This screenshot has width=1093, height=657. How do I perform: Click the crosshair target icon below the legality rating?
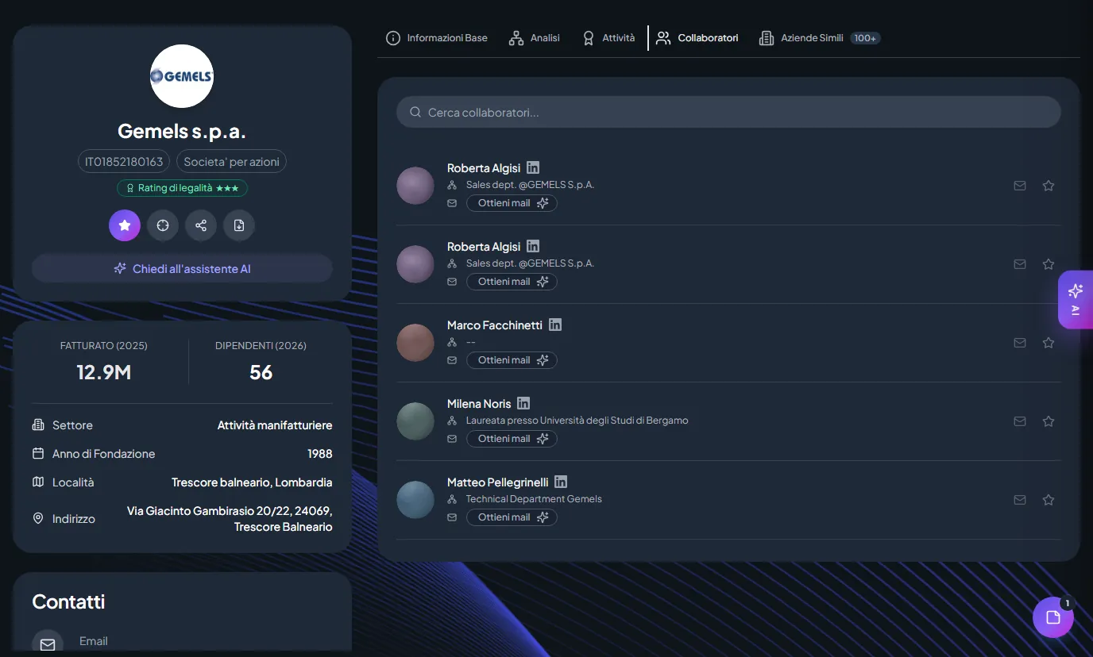(x=163, y=225)
